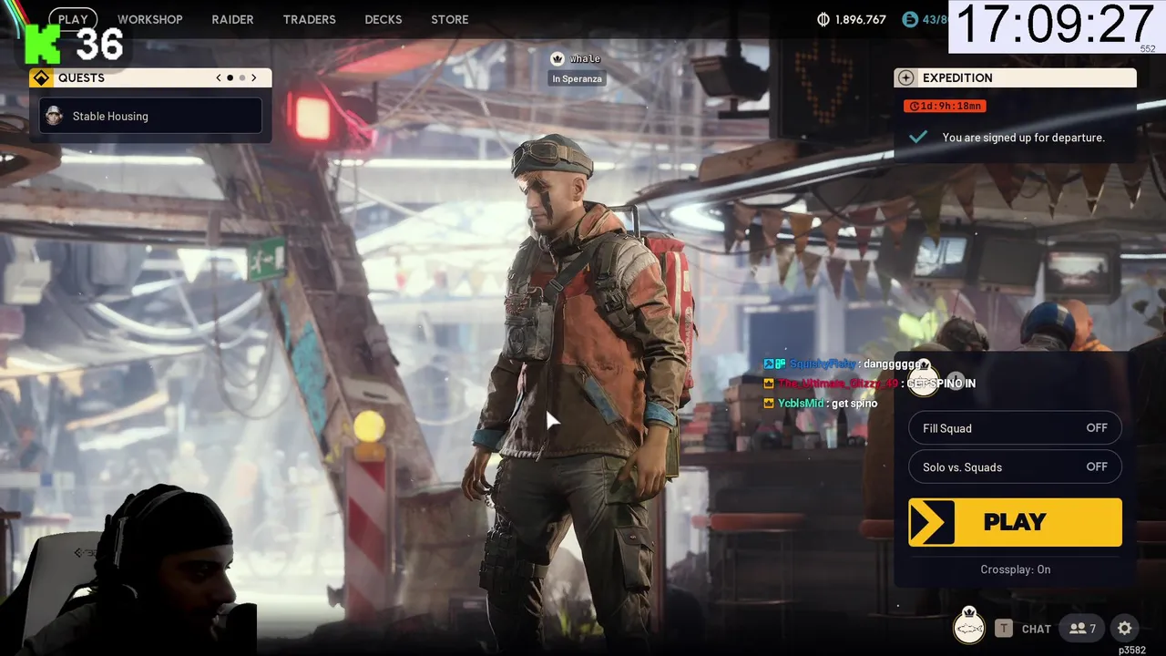Open the Stable Housing quest
Viewport: 1166px width, 656px height.
click(x=150, y=116)
